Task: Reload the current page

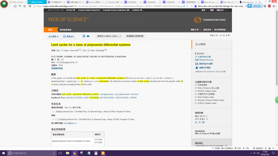Action: [15, 6]
